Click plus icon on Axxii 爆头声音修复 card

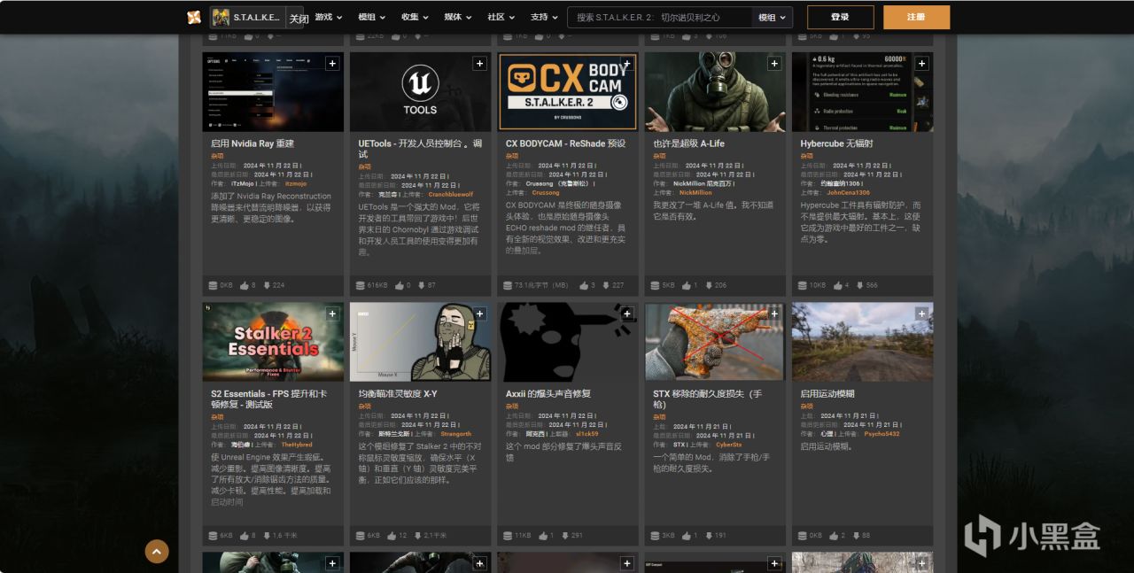[x=626, y=314]
